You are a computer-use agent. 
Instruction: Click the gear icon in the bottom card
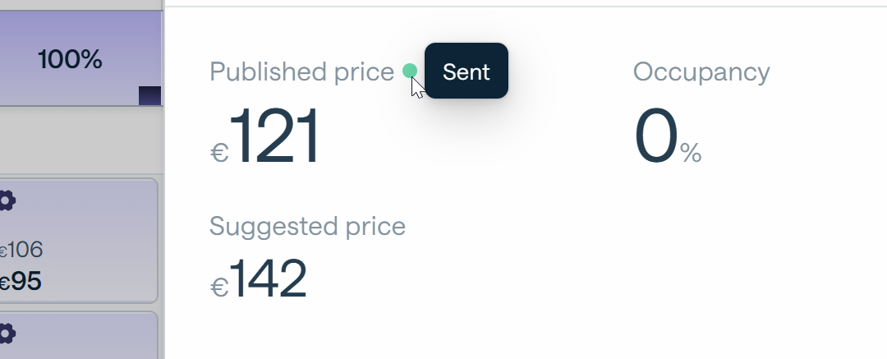pyautogui.click(x=7, y=334)
